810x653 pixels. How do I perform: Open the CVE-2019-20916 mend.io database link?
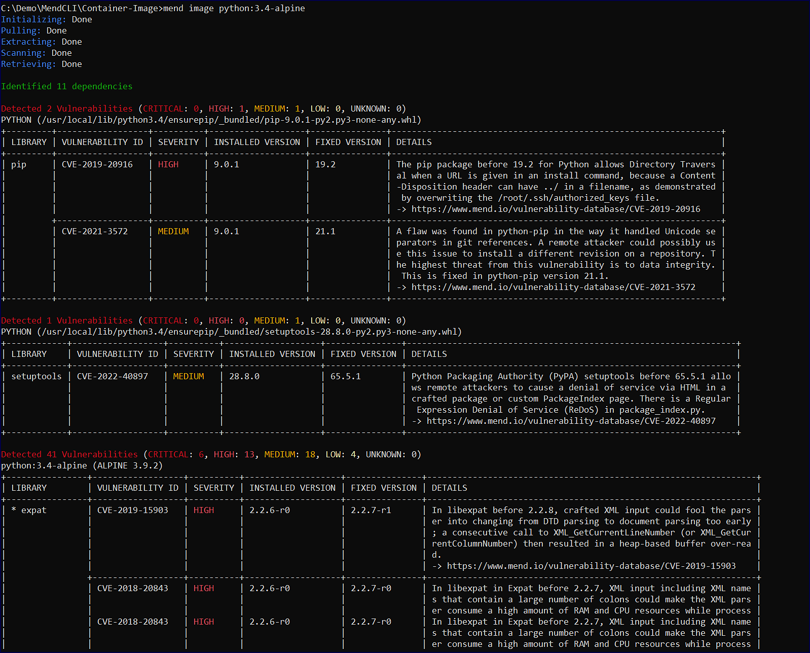[x=556, y=209]
